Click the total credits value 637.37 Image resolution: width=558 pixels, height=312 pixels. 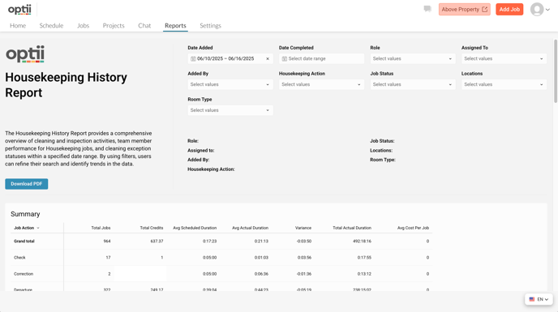[157, 241]
